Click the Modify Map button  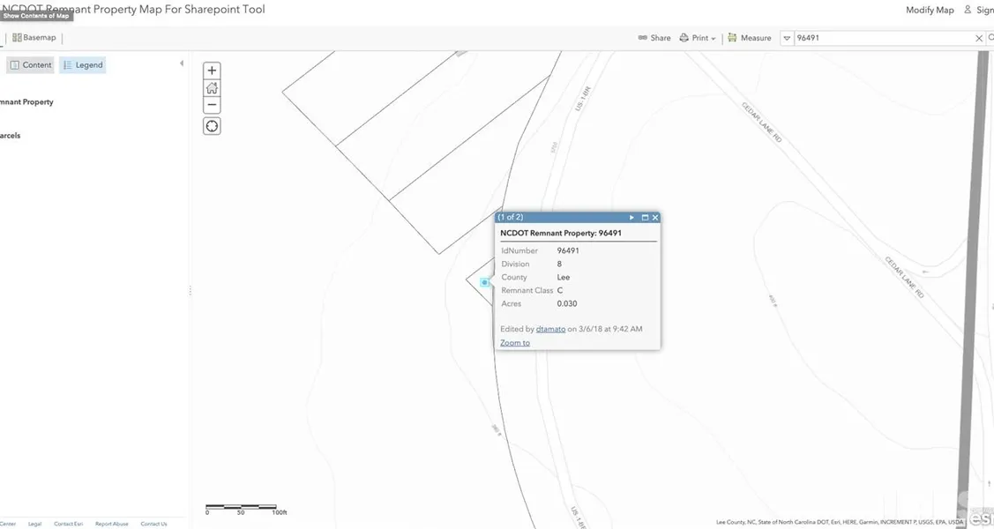click(x=930, y=10)
